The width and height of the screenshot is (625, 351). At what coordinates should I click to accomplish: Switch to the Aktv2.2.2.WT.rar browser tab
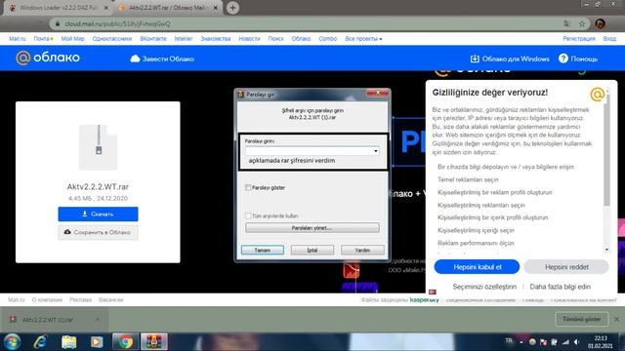click(167, 8)
